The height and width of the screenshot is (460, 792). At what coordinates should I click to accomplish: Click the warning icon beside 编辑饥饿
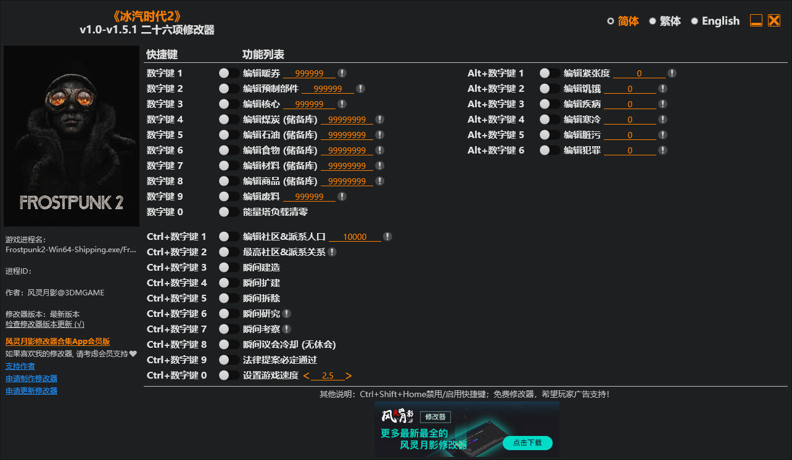click(x=664, y=88)
